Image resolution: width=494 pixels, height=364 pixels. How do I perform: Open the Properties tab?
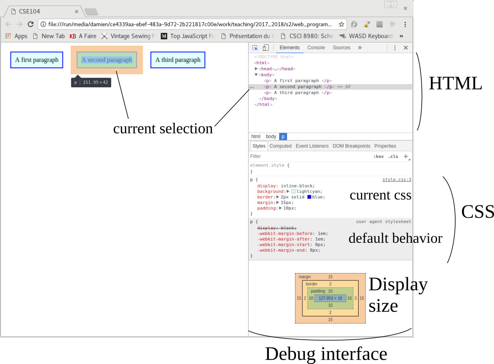[x=385, y=146]
